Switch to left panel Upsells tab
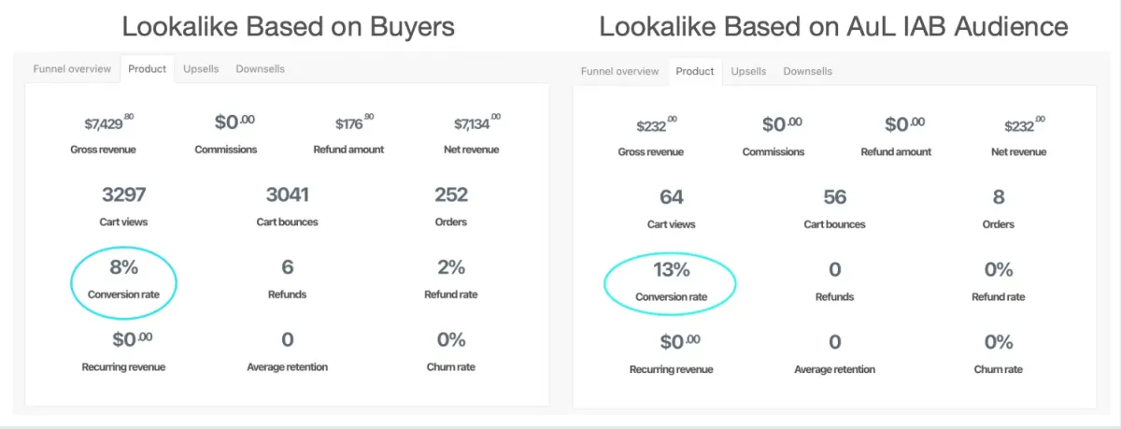 click(x=201, y=69)
